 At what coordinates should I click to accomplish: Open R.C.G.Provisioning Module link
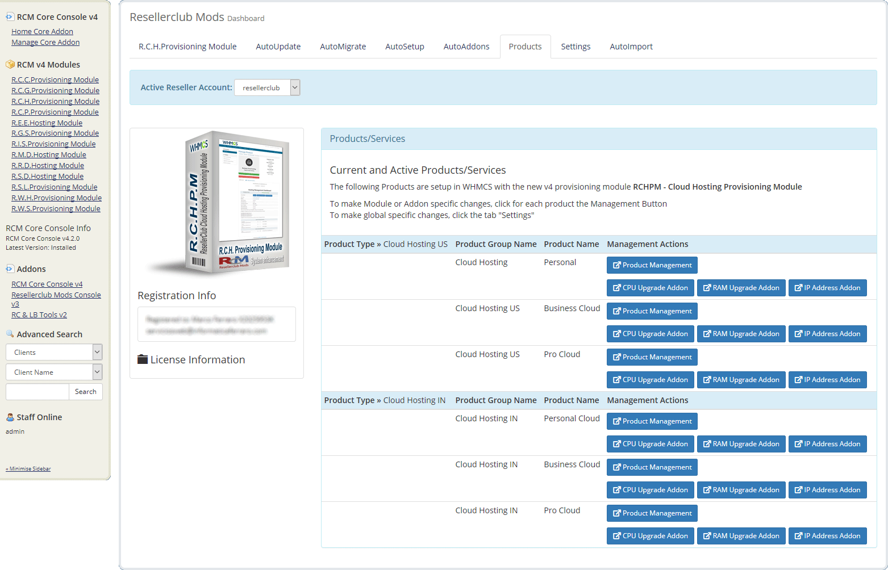55,91
